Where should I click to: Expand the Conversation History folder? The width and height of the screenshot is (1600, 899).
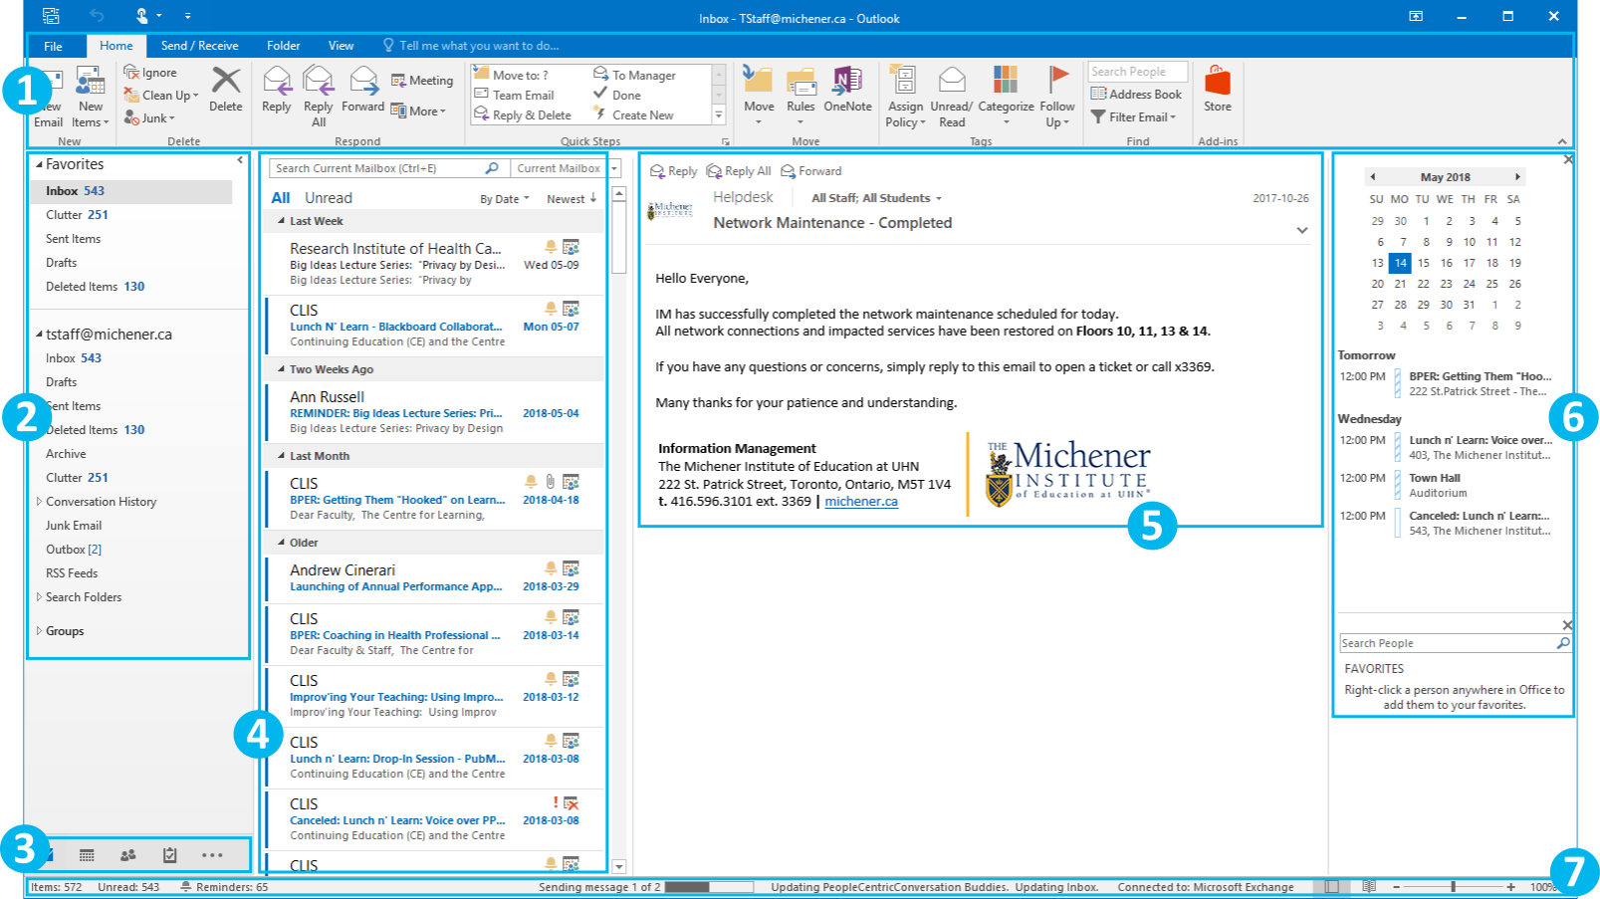tap(39, 502)
